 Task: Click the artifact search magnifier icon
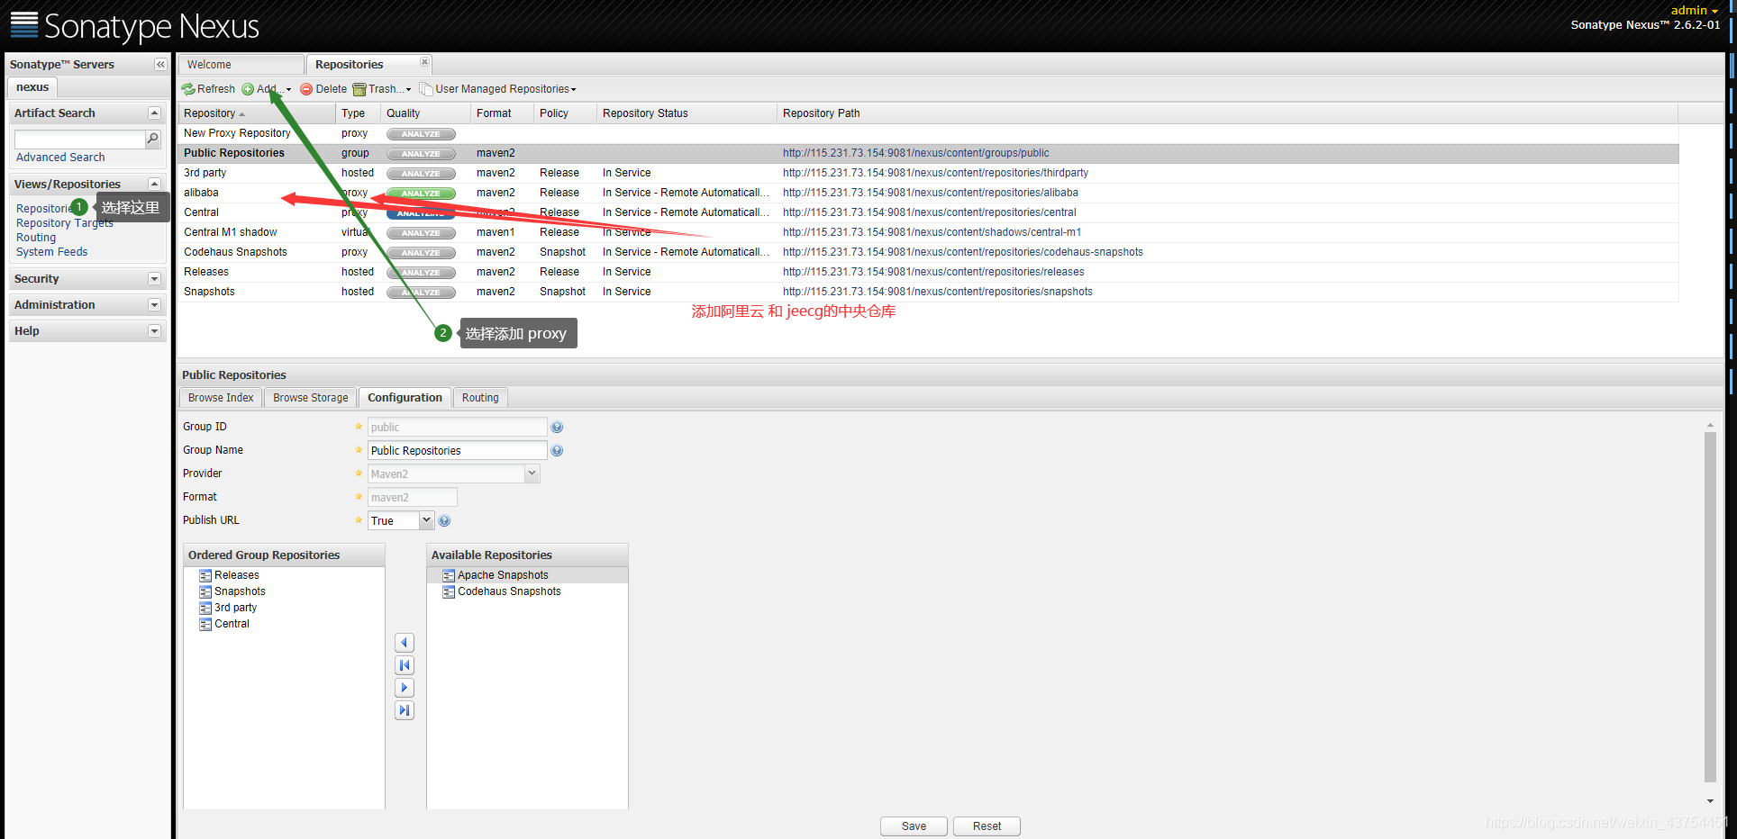(152, 139)
